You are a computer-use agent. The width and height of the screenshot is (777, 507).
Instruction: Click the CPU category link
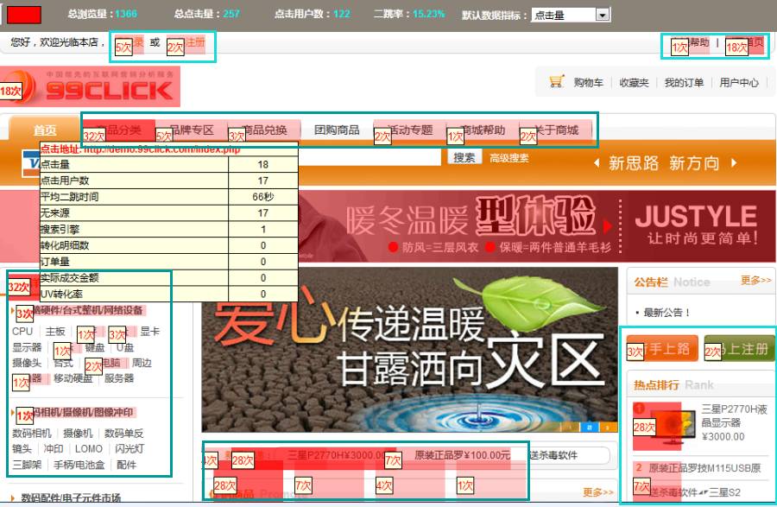click(x=22, y=331)
